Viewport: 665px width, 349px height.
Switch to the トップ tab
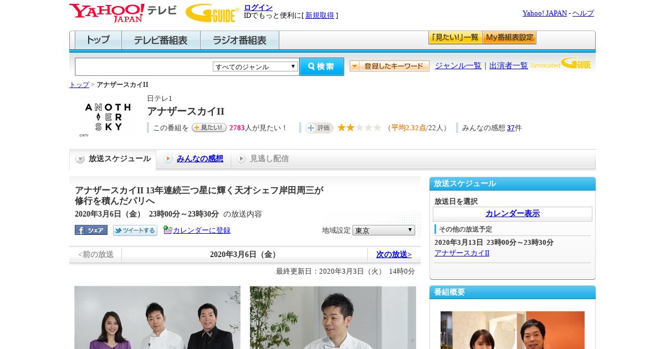pos(98,40)
